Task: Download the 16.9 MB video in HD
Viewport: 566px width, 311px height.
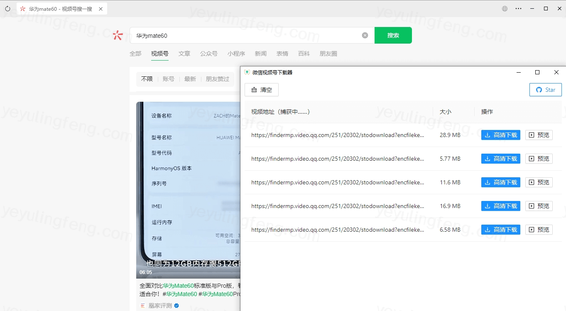Action: [x=501, y=206]
